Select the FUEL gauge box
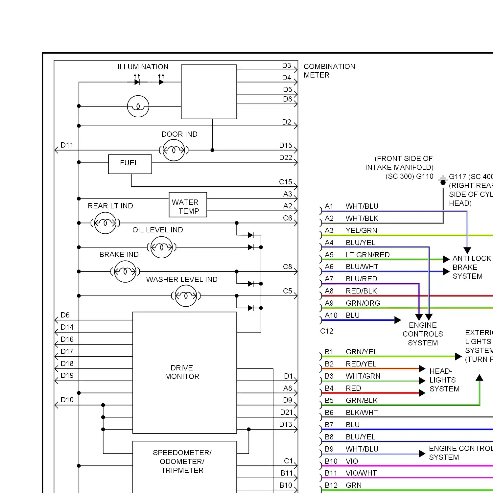 coord(130,164)
